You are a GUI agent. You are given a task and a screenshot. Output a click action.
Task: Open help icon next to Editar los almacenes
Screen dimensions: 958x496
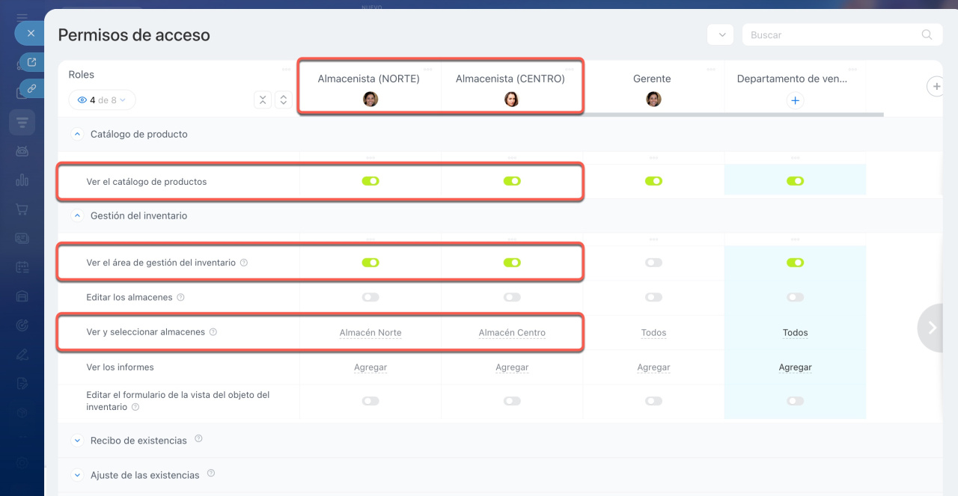click(180, 298)
